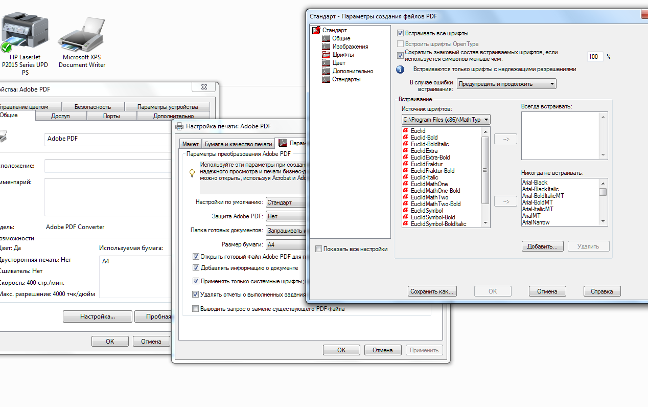Toggle Выводить запрос о замене PDF-файла checkbox
Image resolution: width=648 pixels, height=407 pixels.
click(x=196, y=308)
